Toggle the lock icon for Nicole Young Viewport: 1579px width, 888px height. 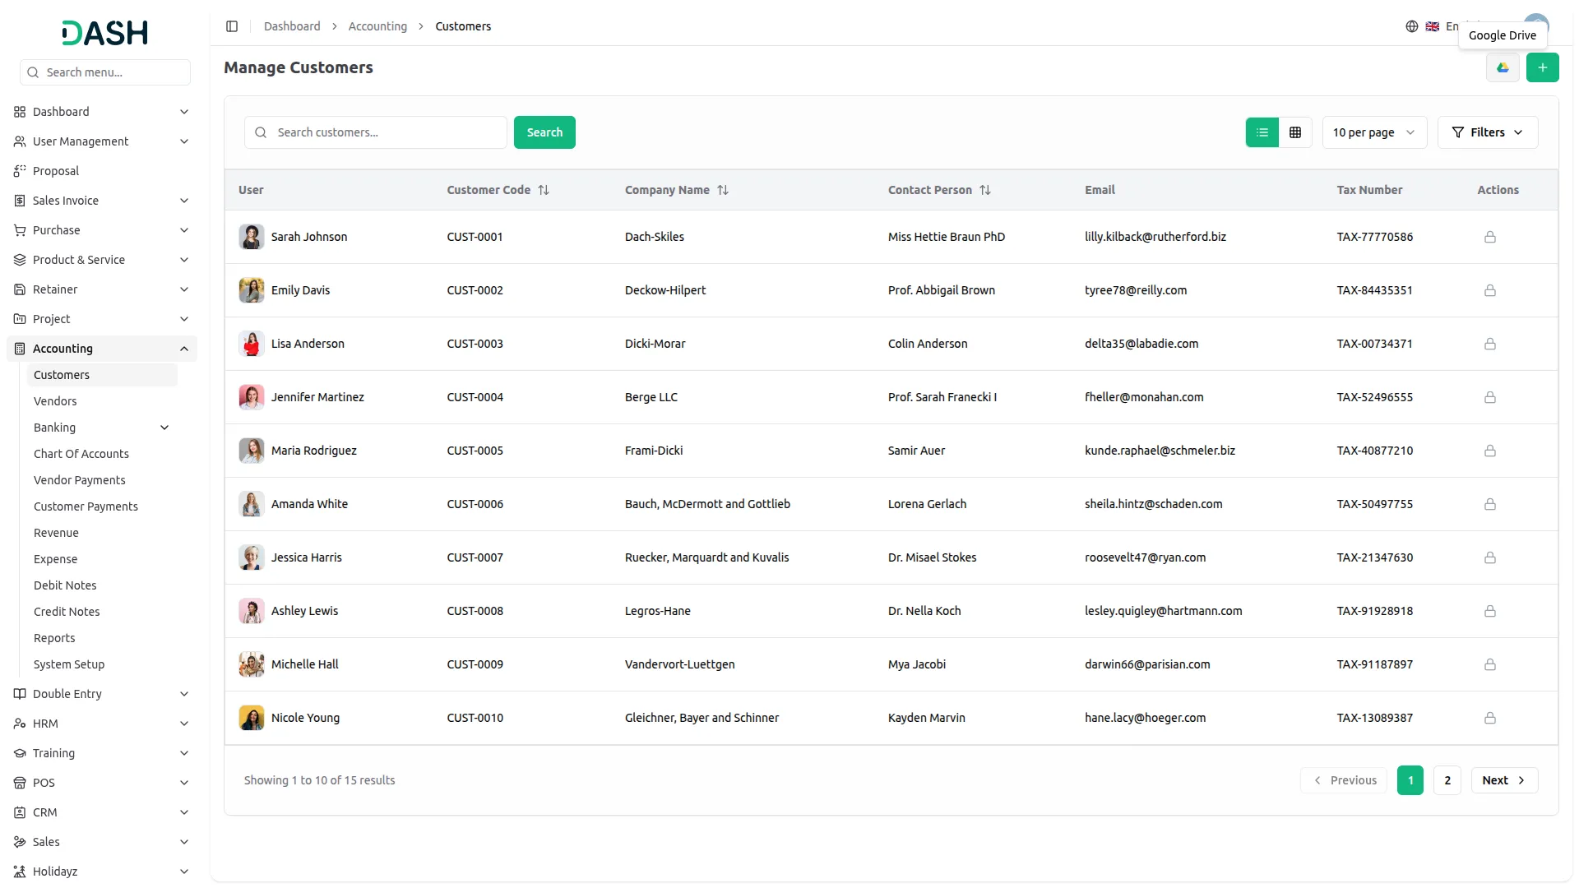[x=1490, y=718]
